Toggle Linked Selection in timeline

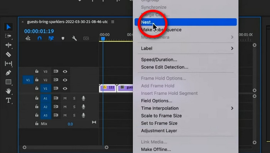51,38
